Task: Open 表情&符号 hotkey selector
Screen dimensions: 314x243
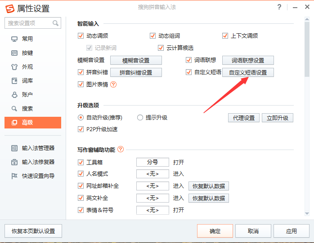Action: coord(153,210)
